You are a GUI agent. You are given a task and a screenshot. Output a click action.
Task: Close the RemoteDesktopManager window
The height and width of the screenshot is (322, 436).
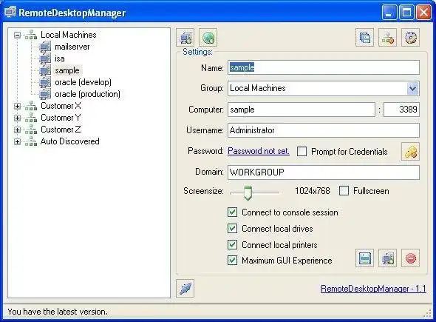coord(423,13)
